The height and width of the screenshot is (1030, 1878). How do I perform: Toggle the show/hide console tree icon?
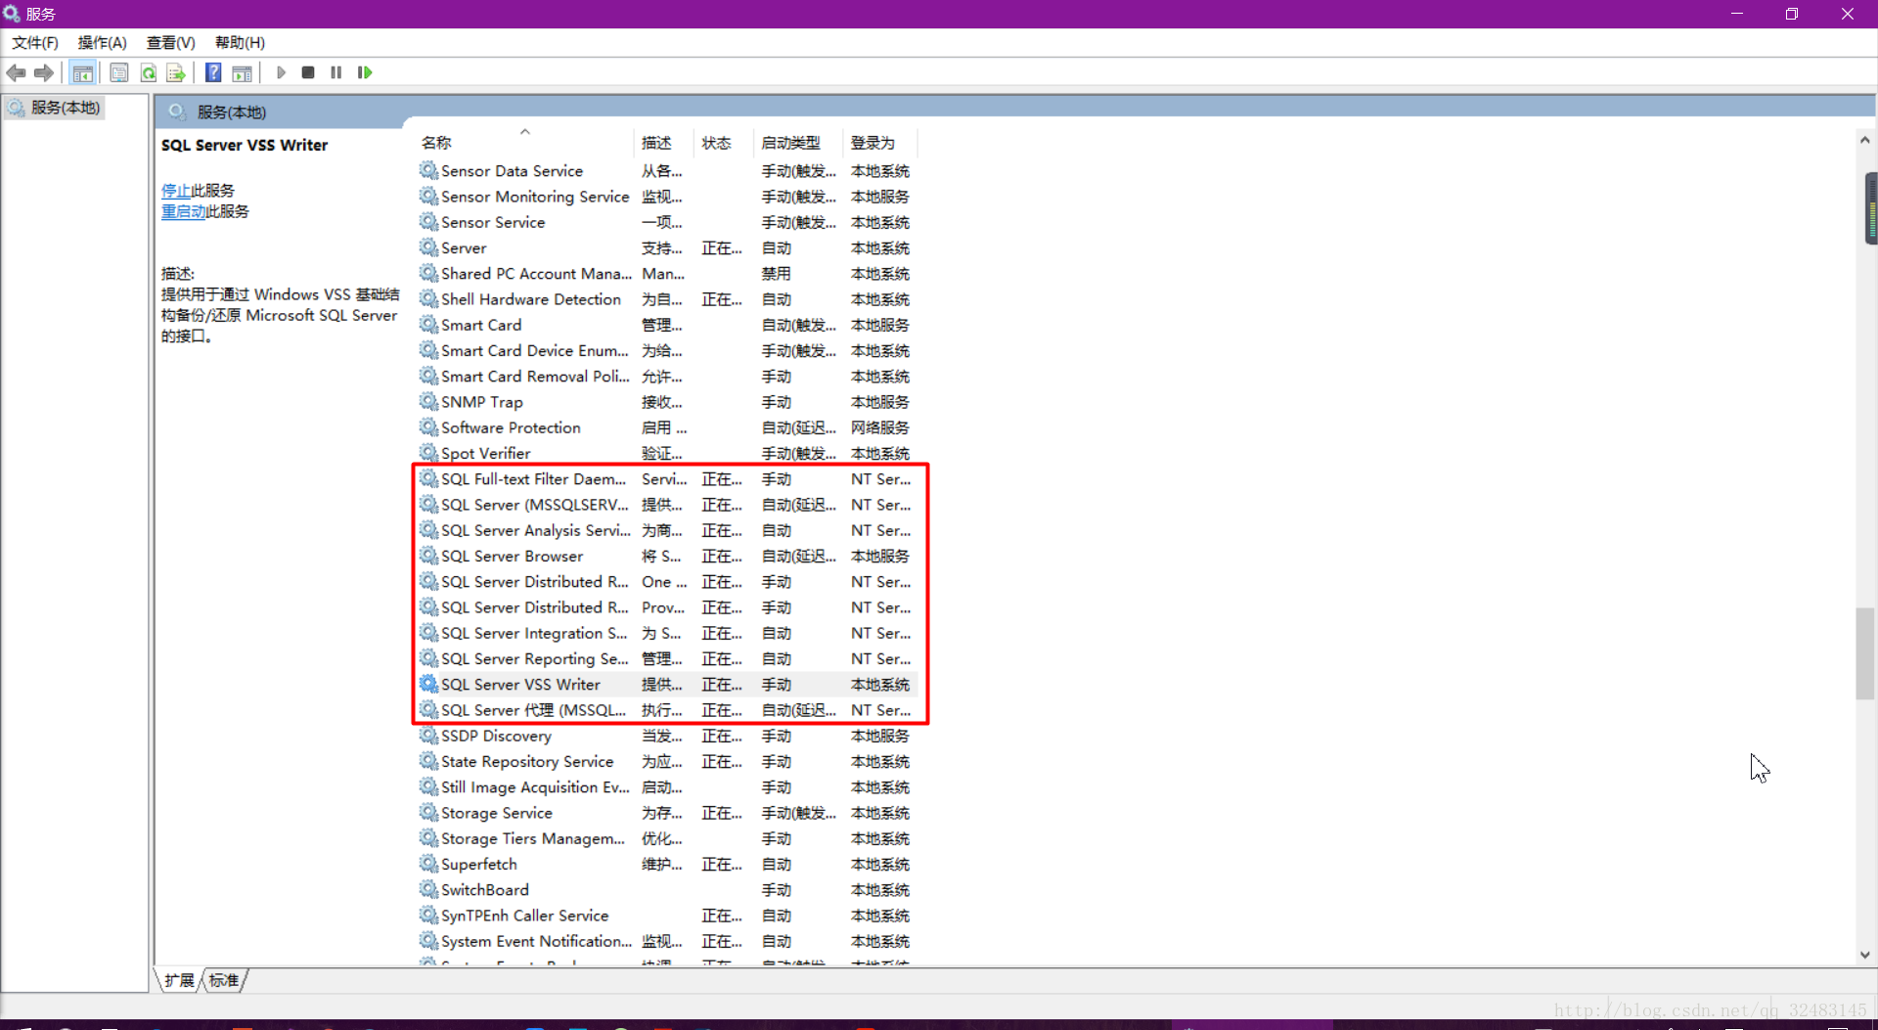(83, 72)
